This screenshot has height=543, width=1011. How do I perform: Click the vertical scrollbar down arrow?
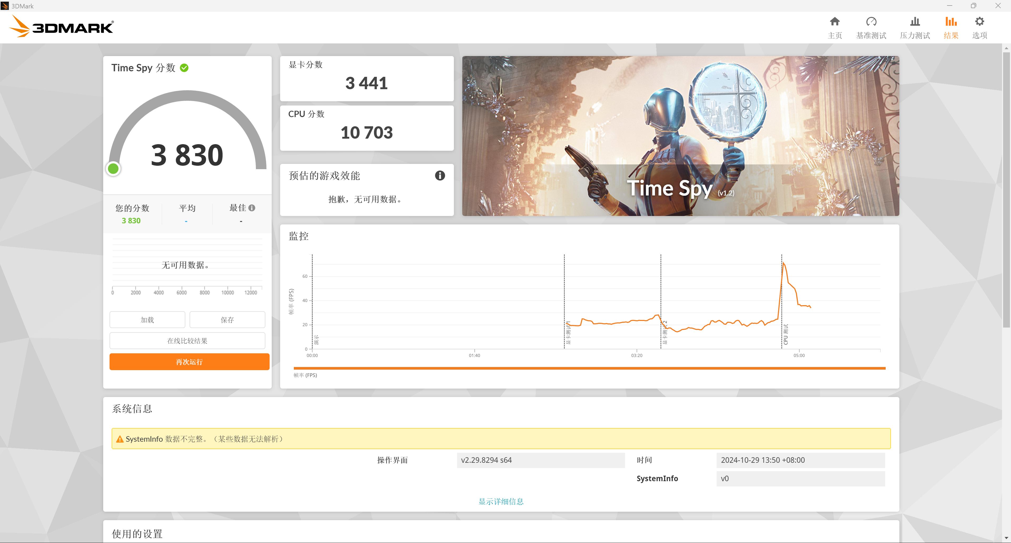(x=1006, y=538)
